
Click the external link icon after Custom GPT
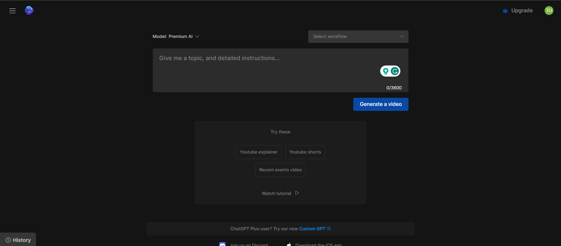(329, 229)
